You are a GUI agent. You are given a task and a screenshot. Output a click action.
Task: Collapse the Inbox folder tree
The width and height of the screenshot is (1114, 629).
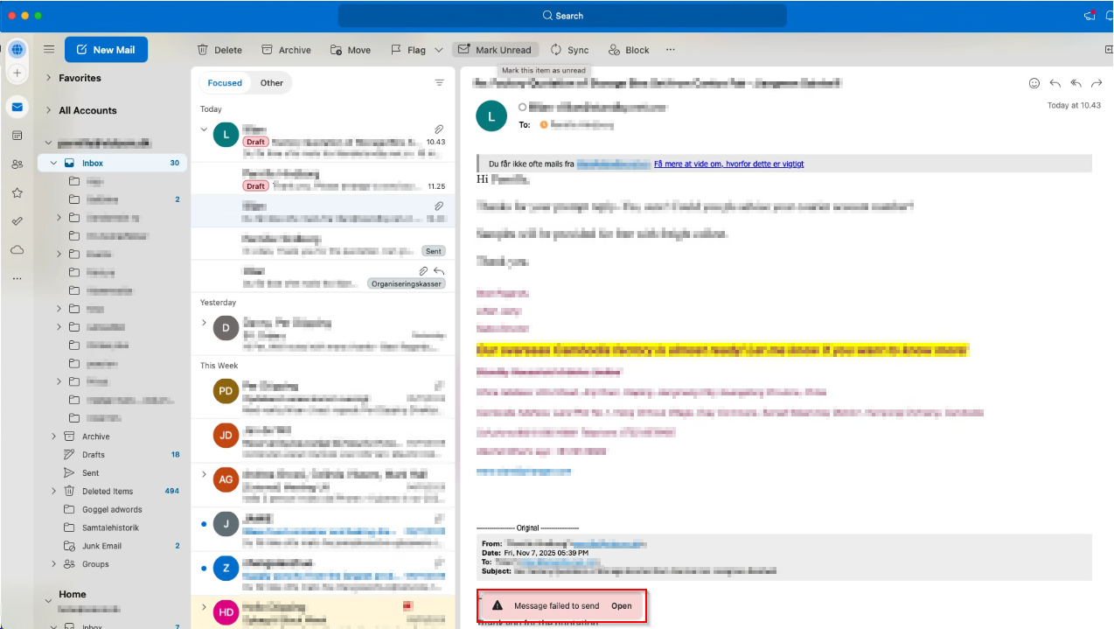click(54, 163)
